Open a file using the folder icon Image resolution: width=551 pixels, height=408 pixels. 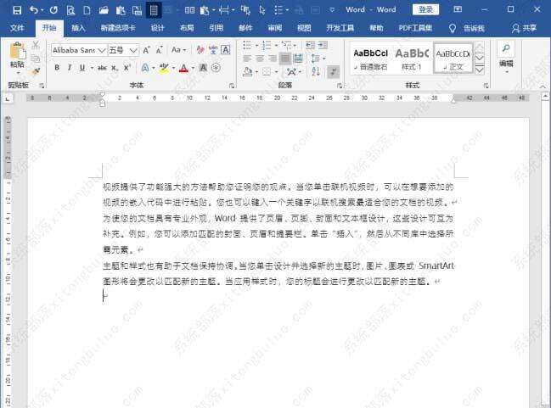(x=104, y=10)
